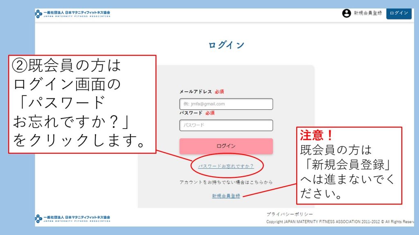Click the ログイン page heading text
This screenshot has width=419, height=235.
(x=226, y=45)
